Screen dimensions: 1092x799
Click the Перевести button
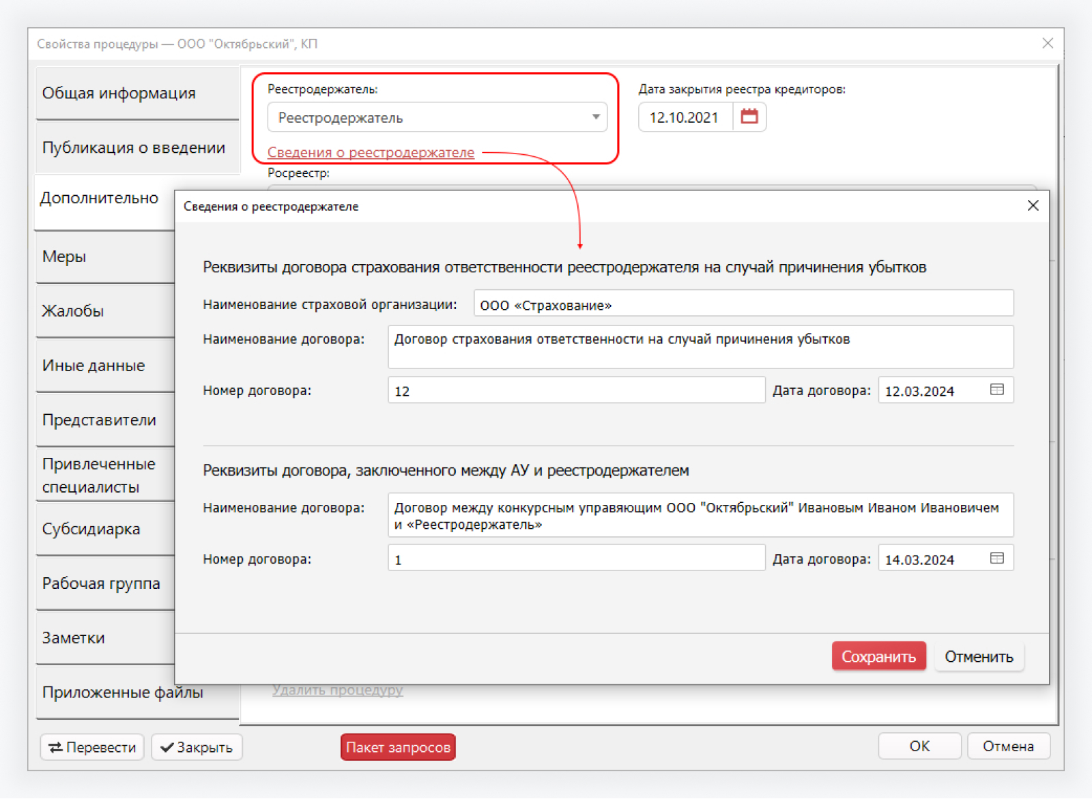[x=92, y=747]
